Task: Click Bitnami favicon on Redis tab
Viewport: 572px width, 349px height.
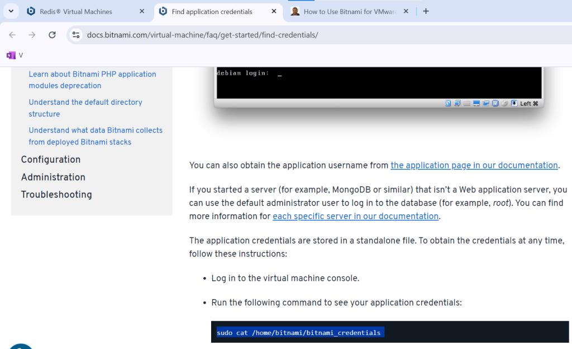Action: tap(31, 11)
